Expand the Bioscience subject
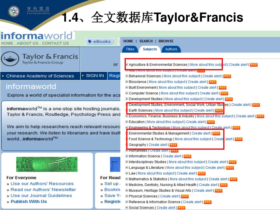Screen dimensions: 280x210 click(x=127, y=81)
